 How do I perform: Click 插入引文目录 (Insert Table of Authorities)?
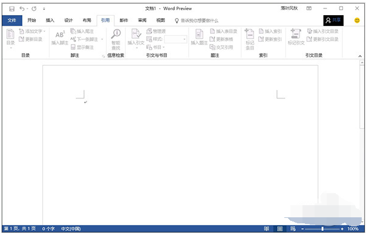[x=322, y=31]
